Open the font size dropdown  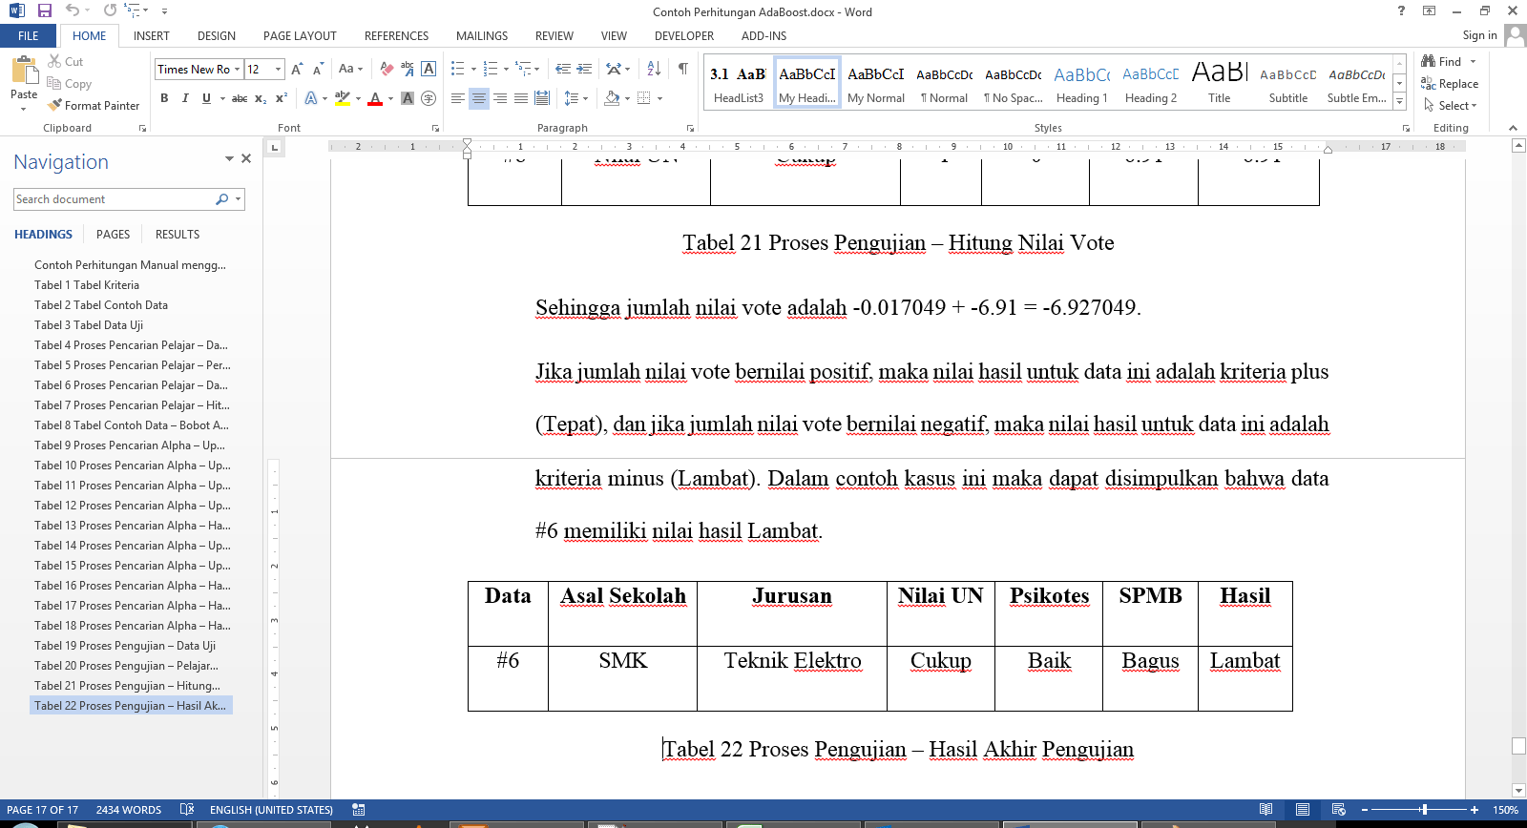278,69
